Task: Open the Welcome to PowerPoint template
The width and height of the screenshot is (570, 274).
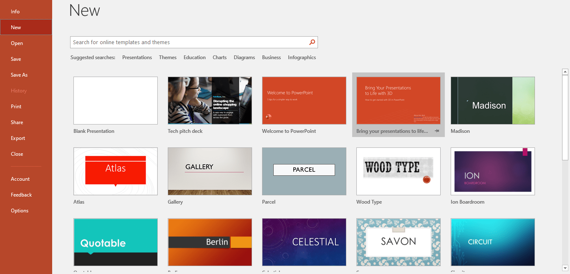Action: (304, 100)
